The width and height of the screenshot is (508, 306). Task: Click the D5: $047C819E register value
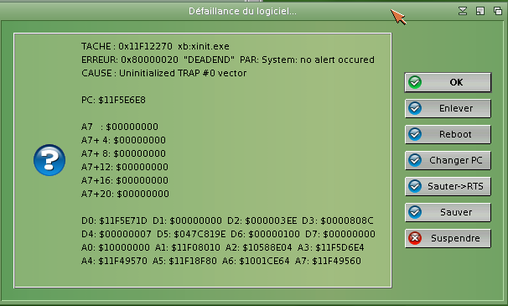point(191,235)
